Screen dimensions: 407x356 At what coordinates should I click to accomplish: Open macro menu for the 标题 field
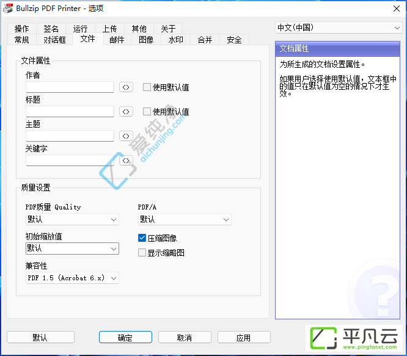[x=126, y=112]
